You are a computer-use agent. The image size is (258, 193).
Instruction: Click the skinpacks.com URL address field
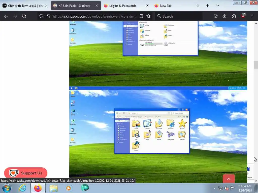pos(95,16)
